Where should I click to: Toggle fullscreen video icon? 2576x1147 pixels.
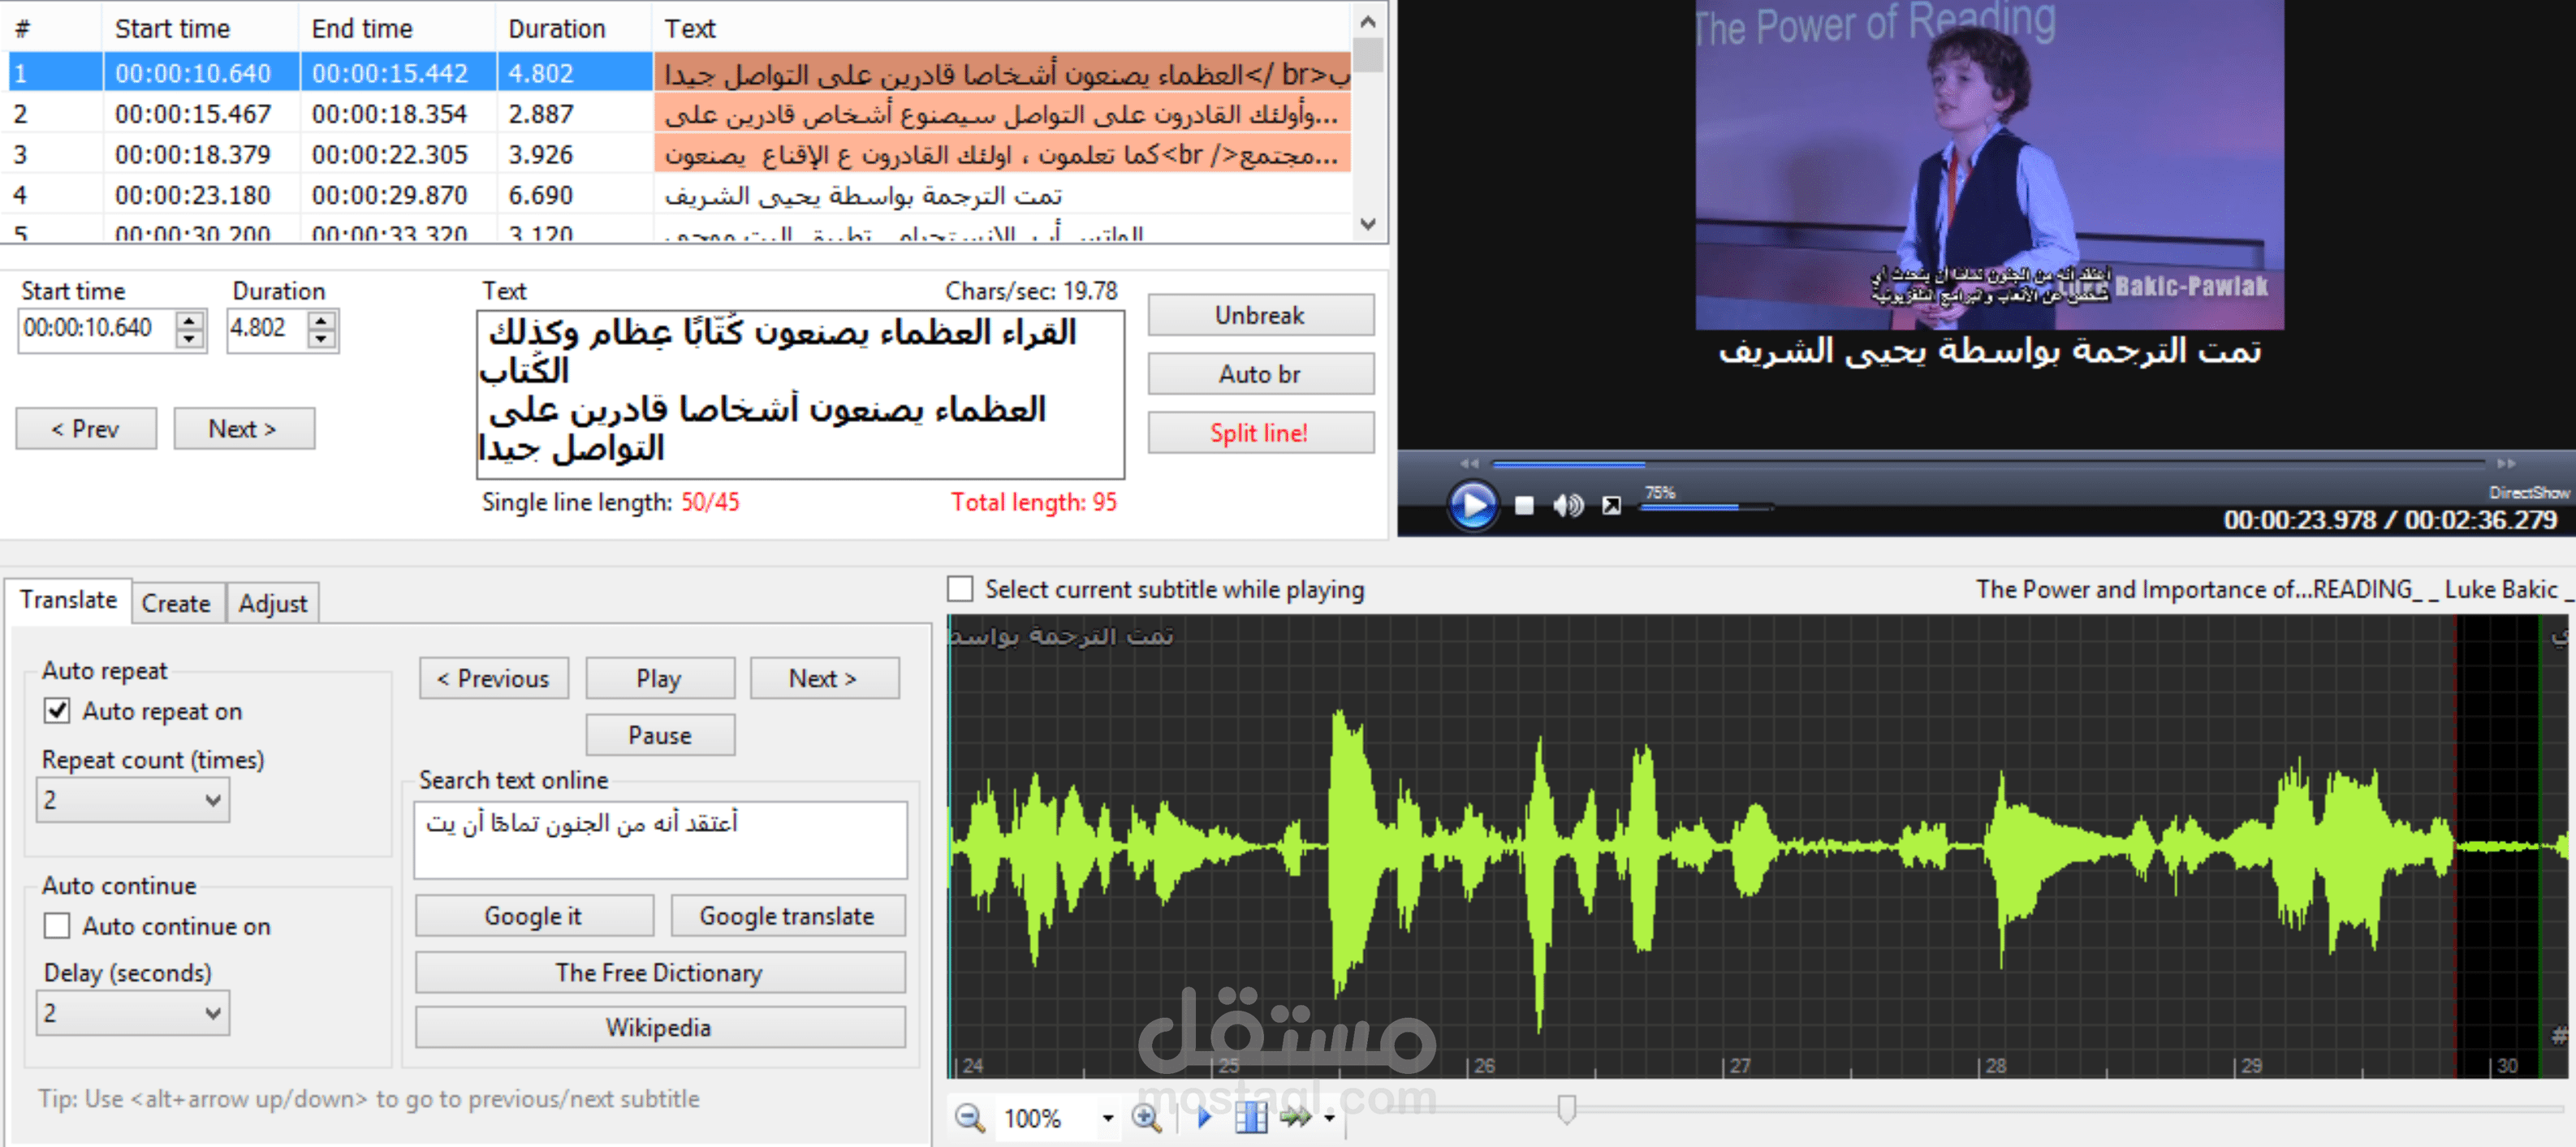tap(1611, 506)
